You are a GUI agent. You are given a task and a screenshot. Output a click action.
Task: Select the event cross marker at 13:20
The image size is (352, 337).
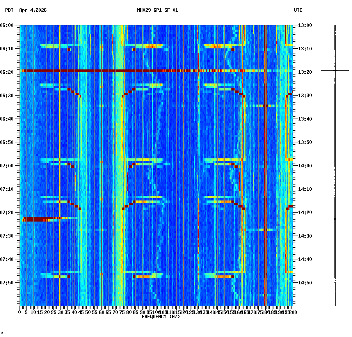pyautogui.click(x=335, y=71)
